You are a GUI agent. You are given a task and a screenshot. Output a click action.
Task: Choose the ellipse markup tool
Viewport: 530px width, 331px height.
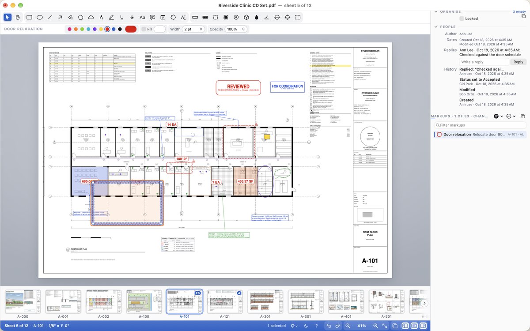coord(39,17)
